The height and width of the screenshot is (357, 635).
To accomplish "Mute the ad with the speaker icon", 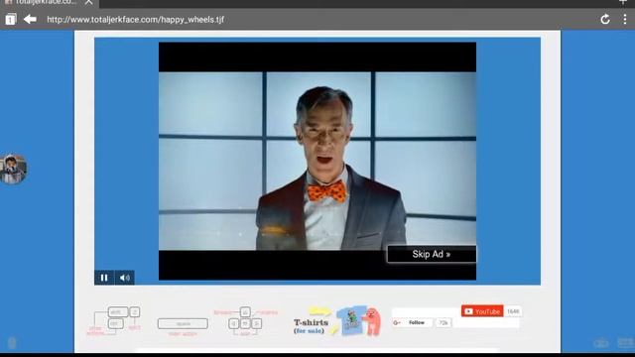I will click(x=125, y=278).
